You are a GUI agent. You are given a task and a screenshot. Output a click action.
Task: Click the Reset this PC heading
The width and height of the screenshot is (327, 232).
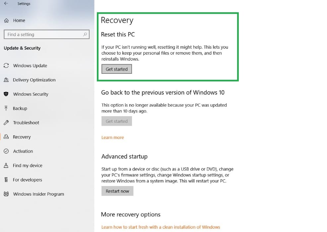(x=118, y=34)
